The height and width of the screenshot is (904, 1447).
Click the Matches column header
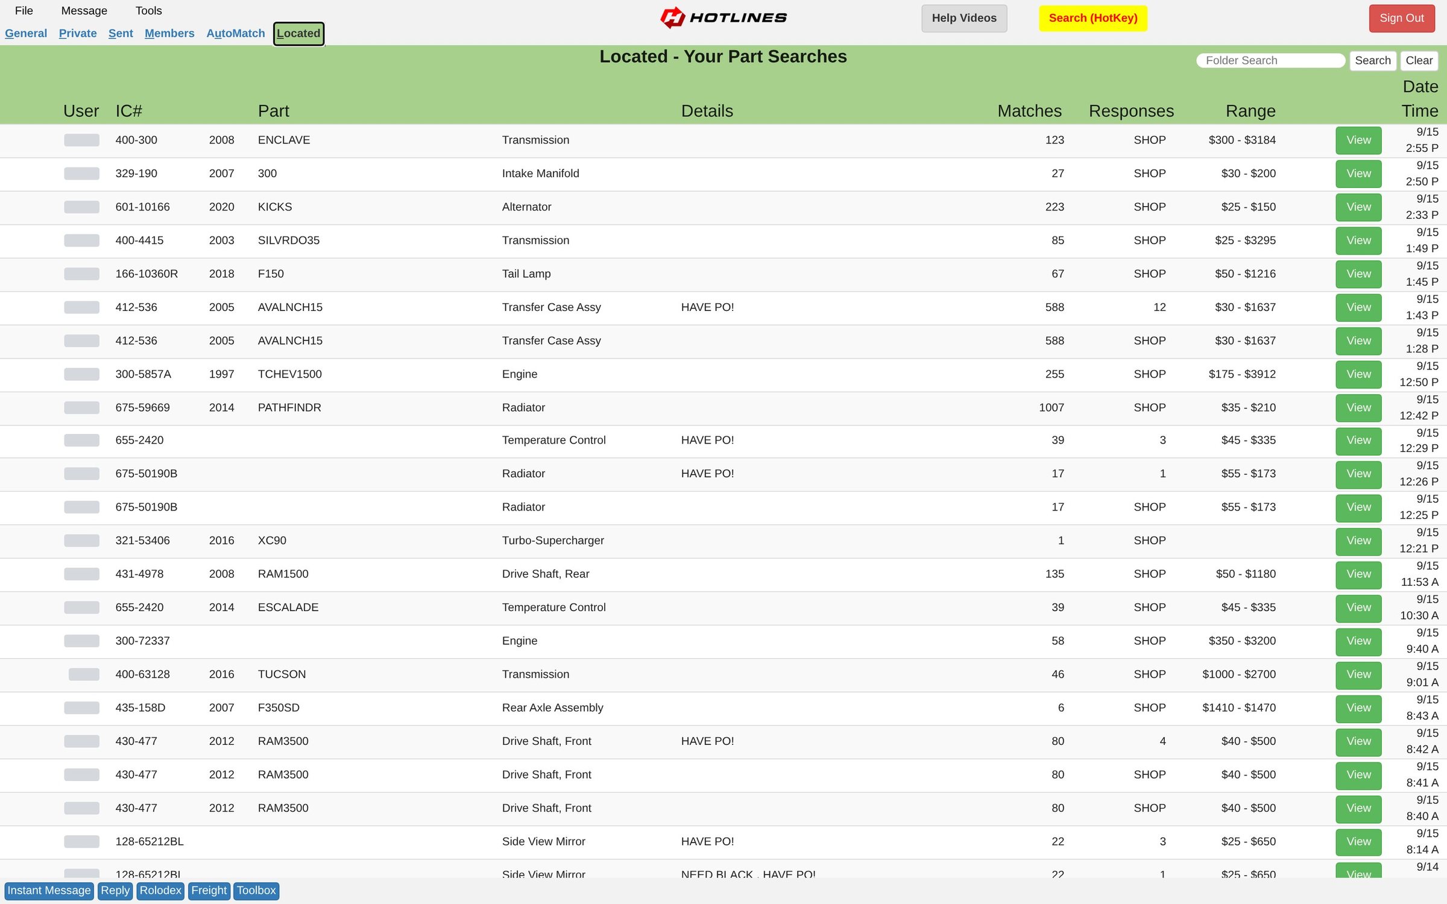point(1029,111)
